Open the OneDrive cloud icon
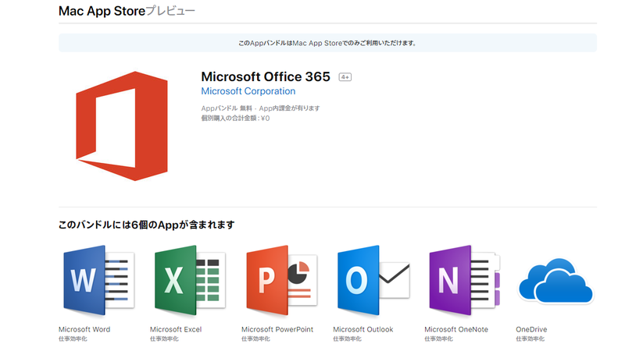 coord(555,281)
